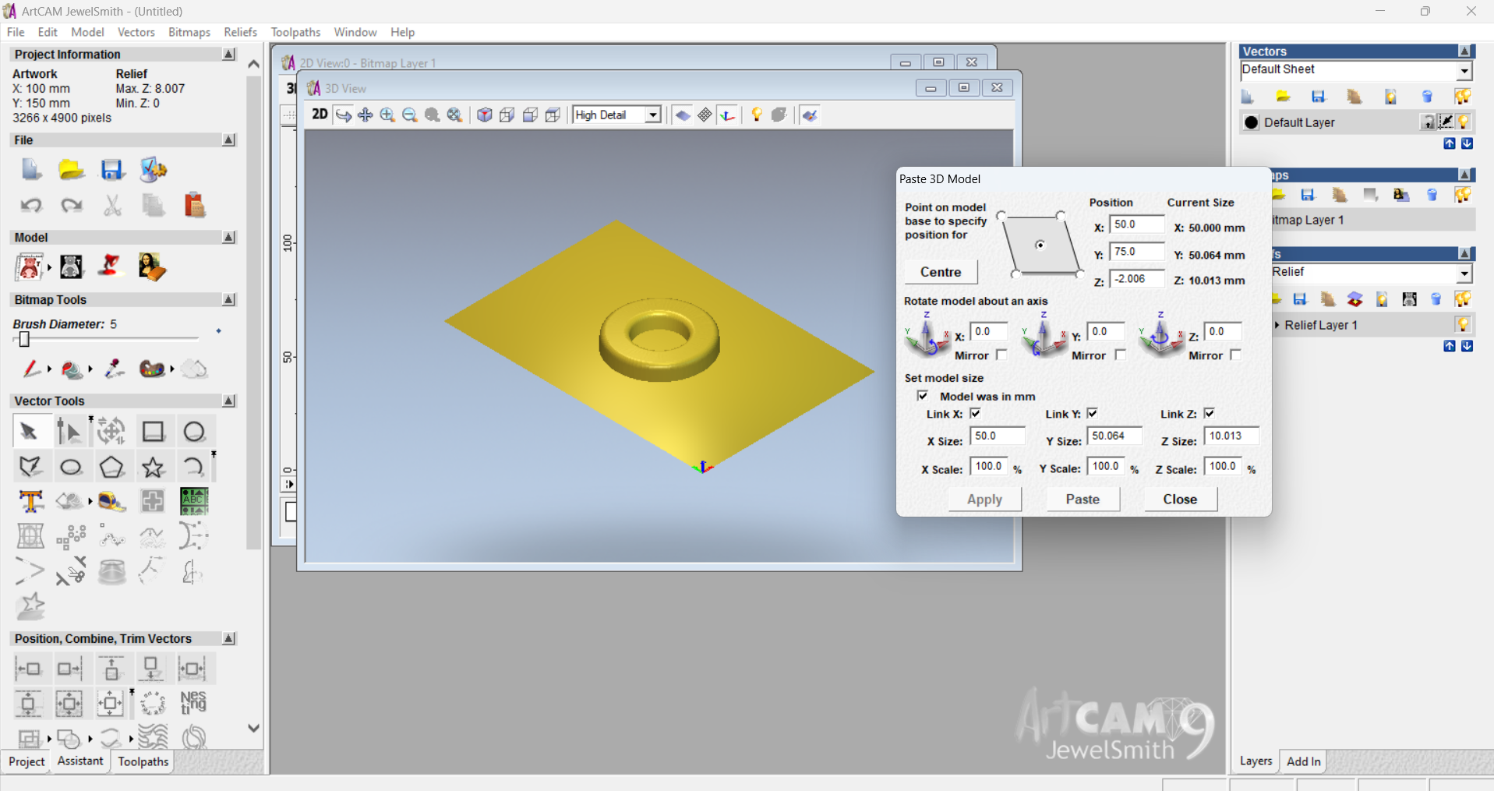The image size is (1494, 791).
Task: Toggle the Link Y checkbox
Action: coord(1092,413)
